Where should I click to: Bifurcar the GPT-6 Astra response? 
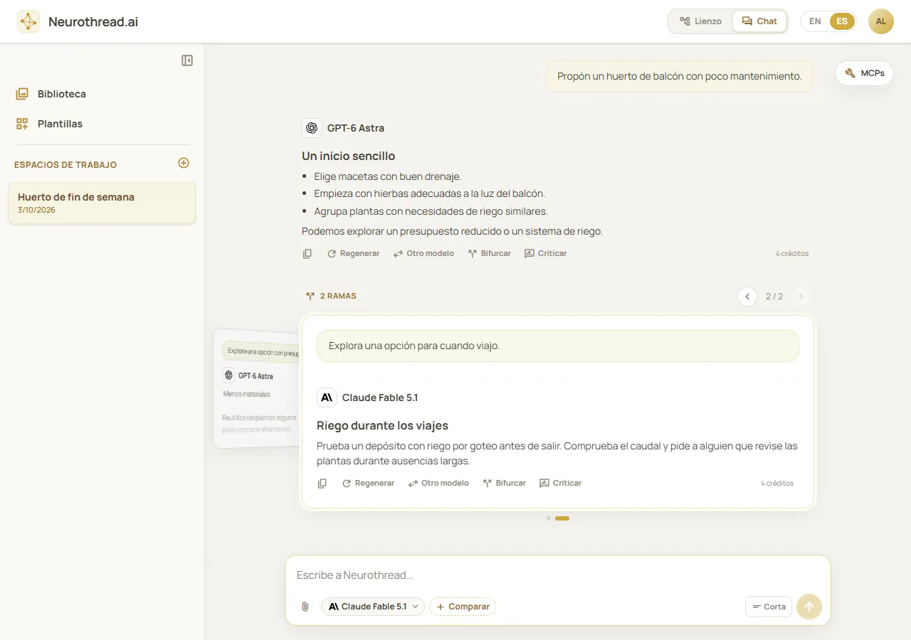pos(490,253)
